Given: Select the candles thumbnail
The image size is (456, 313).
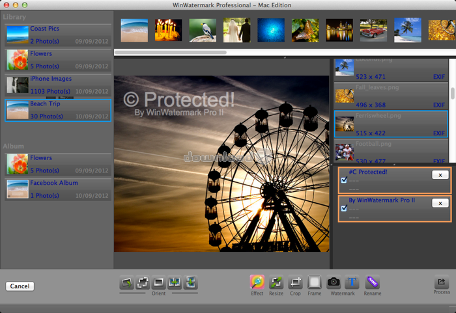Looking at the screenshot, I should (x=168, y=31).
